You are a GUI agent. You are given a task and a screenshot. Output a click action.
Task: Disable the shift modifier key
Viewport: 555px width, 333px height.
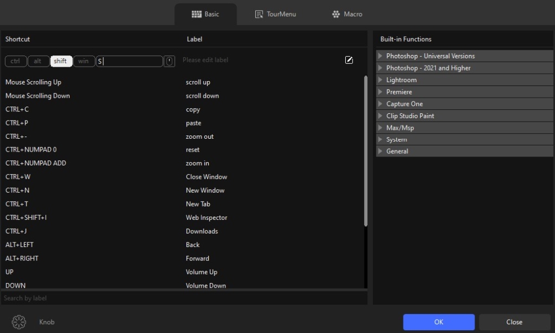coord(60,61)
